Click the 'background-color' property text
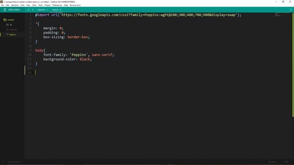Viewport: 294px width, 165px height. (59, 59)
